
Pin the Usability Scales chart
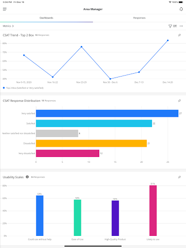179,177
